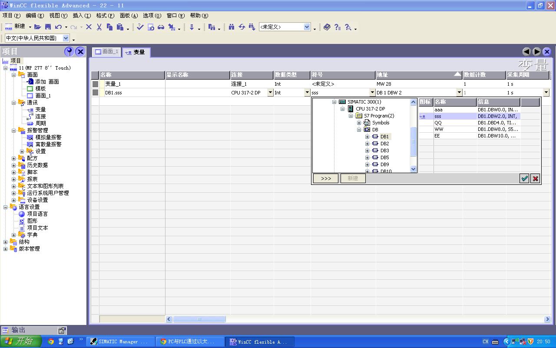Image resolution: width=556 pixels, height=348 pixels.
Task: Open the 选项(O) menu
Action: coord(152,16)
